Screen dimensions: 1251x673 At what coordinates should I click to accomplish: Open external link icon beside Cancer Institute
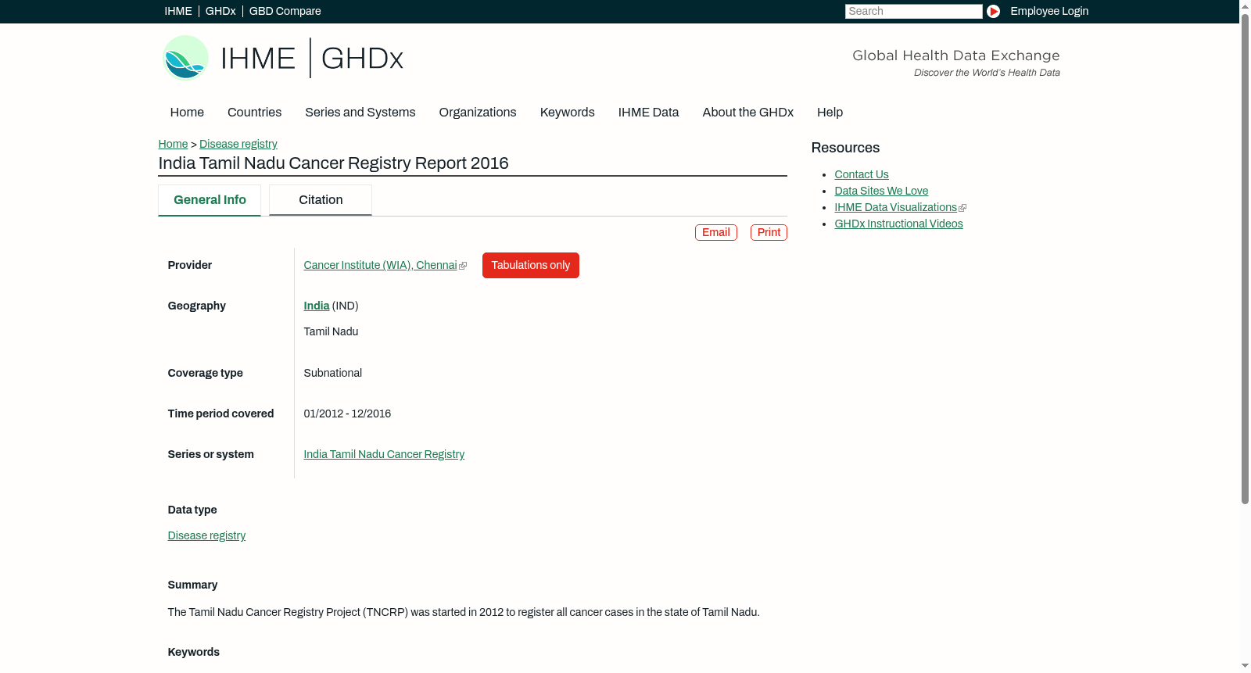[x=463, y=266]
